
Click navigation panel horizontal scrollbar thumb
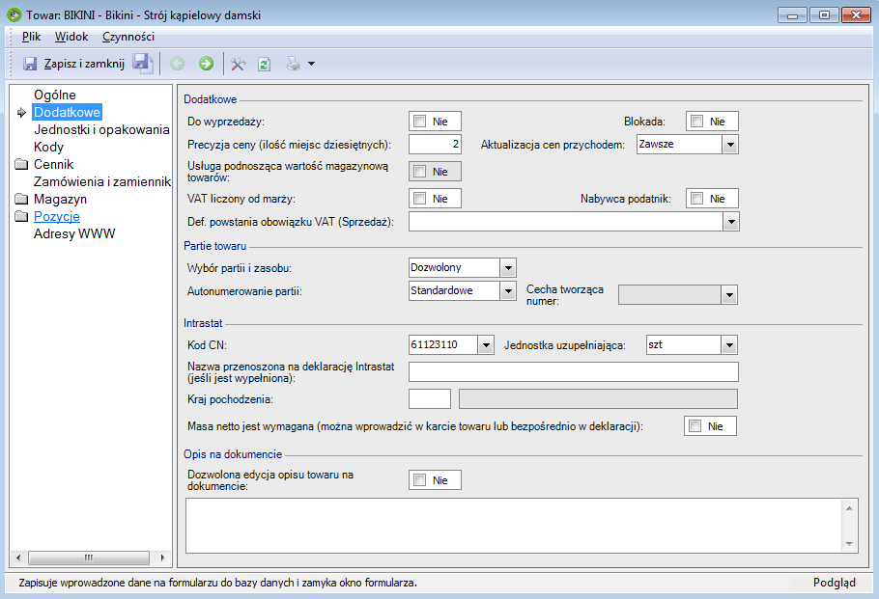tap(89, 558)
